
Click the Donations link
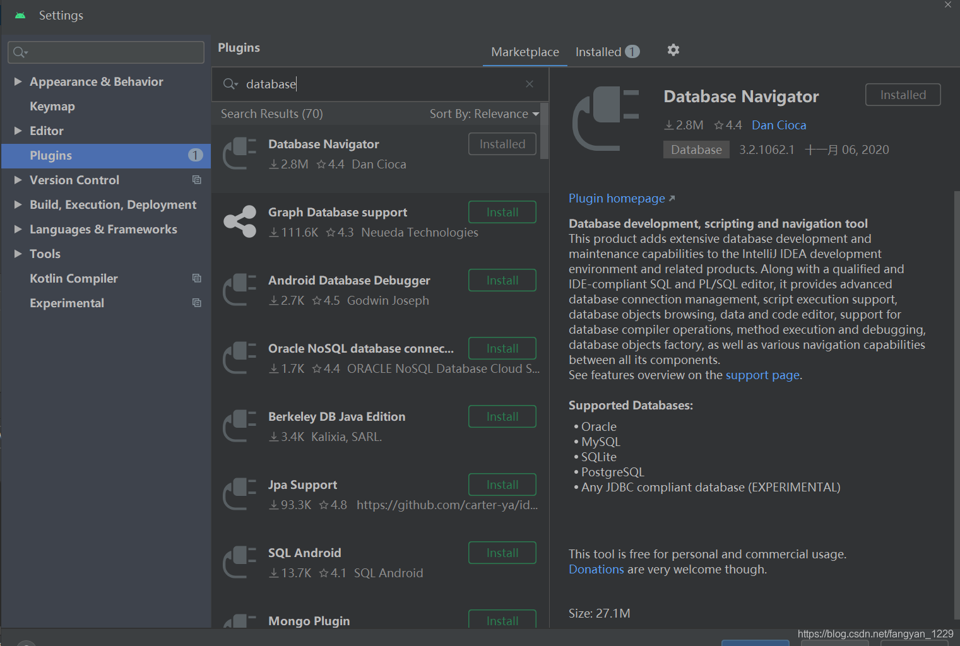[596, 569]
